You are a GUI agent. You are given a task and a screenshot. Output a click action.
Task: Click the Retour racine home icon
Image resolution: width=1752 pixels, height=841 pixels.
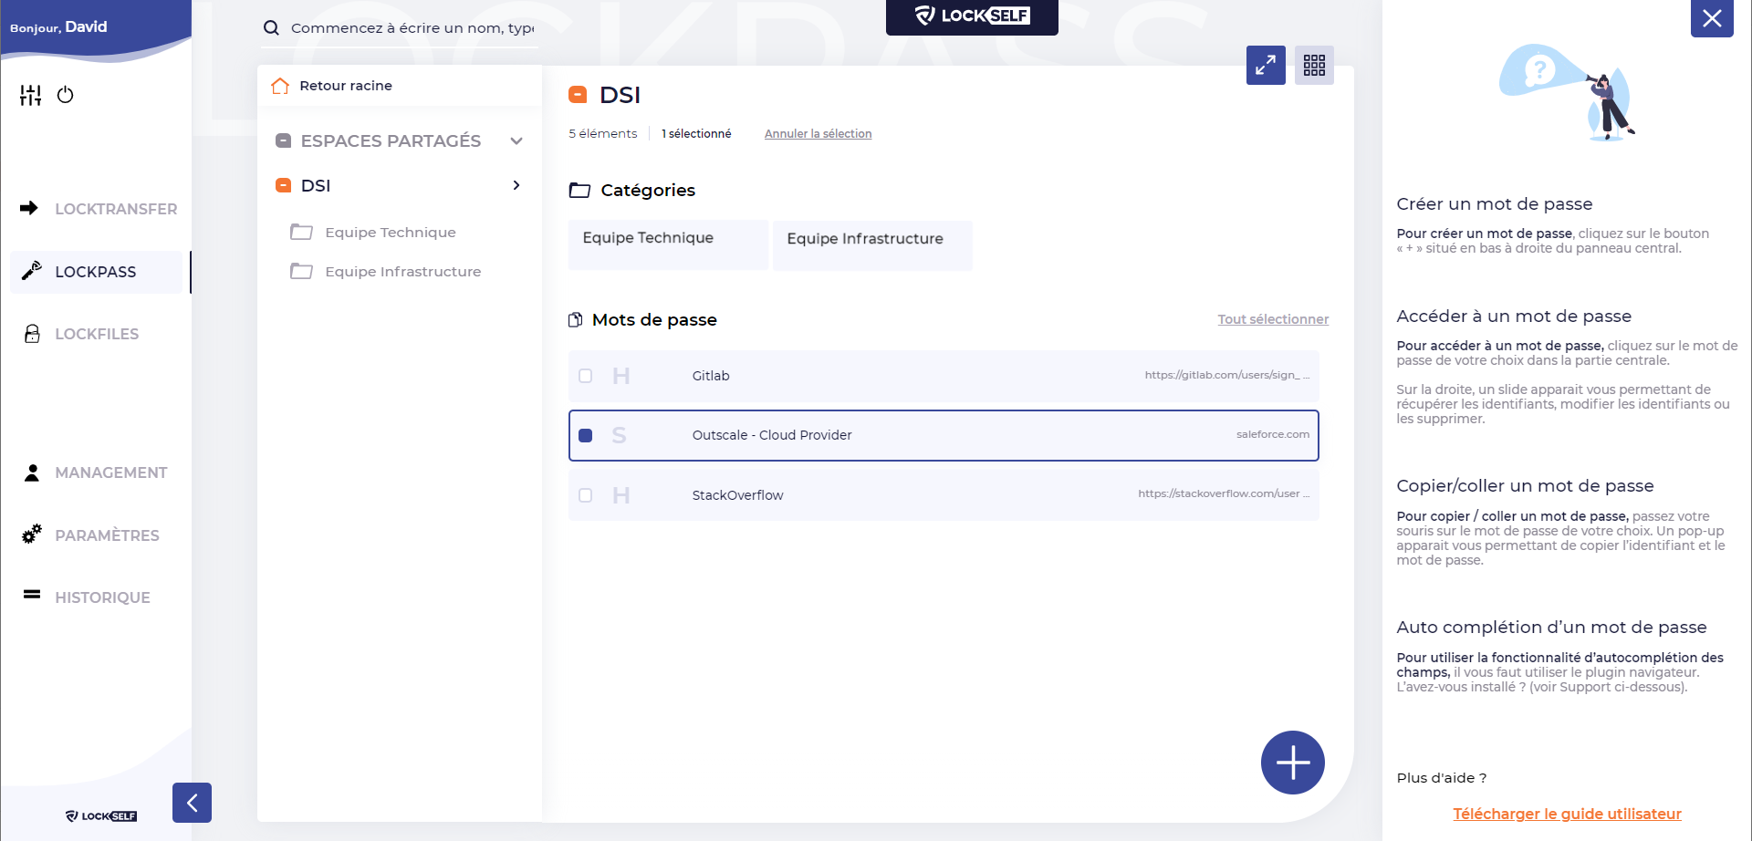[280, 86]
